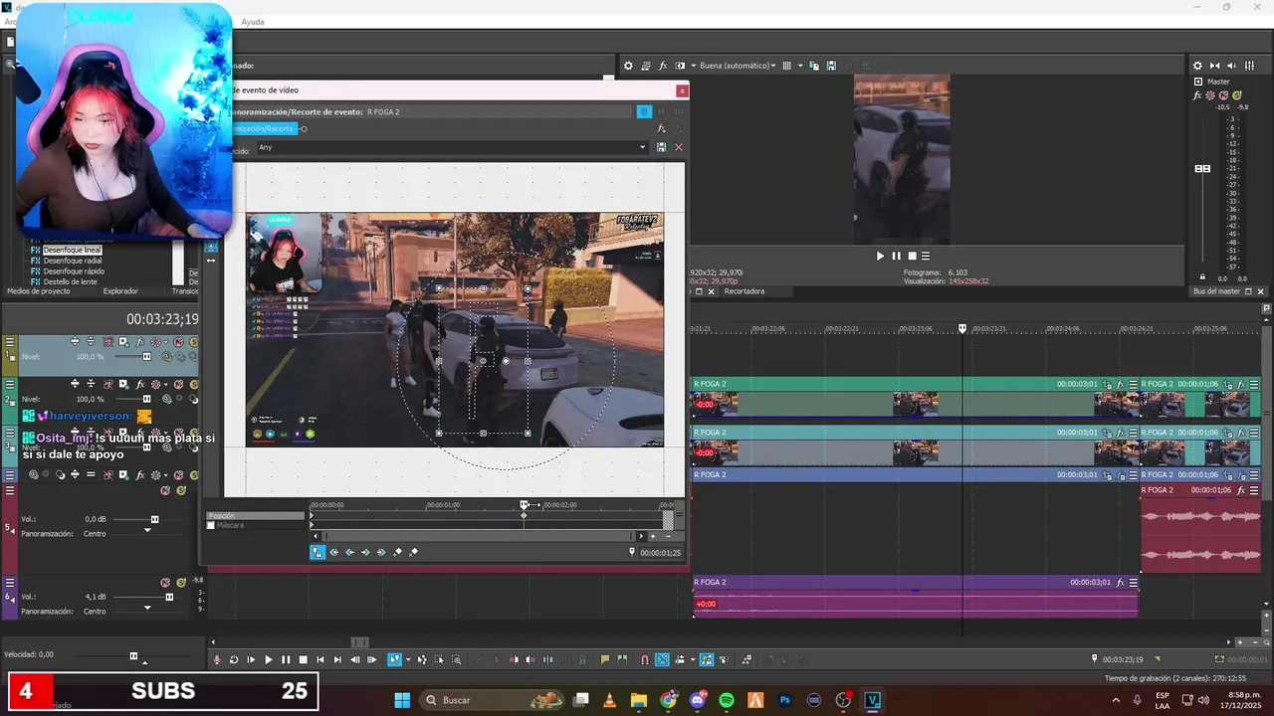
Task: Enable the Máscara checkbox
Action: 210,525
